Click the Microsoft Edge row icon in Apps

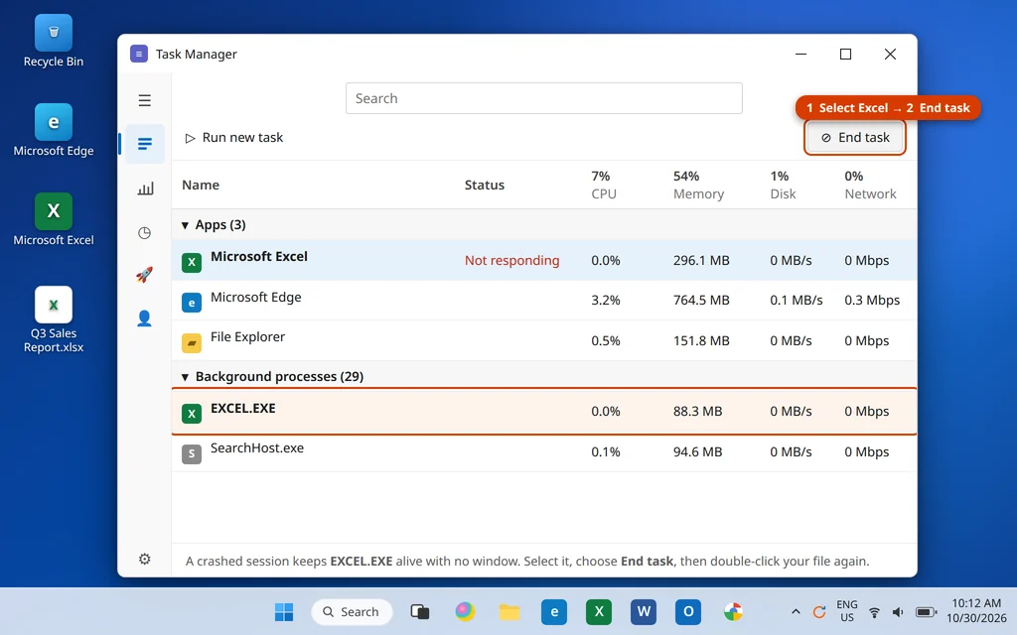point(192,303)
